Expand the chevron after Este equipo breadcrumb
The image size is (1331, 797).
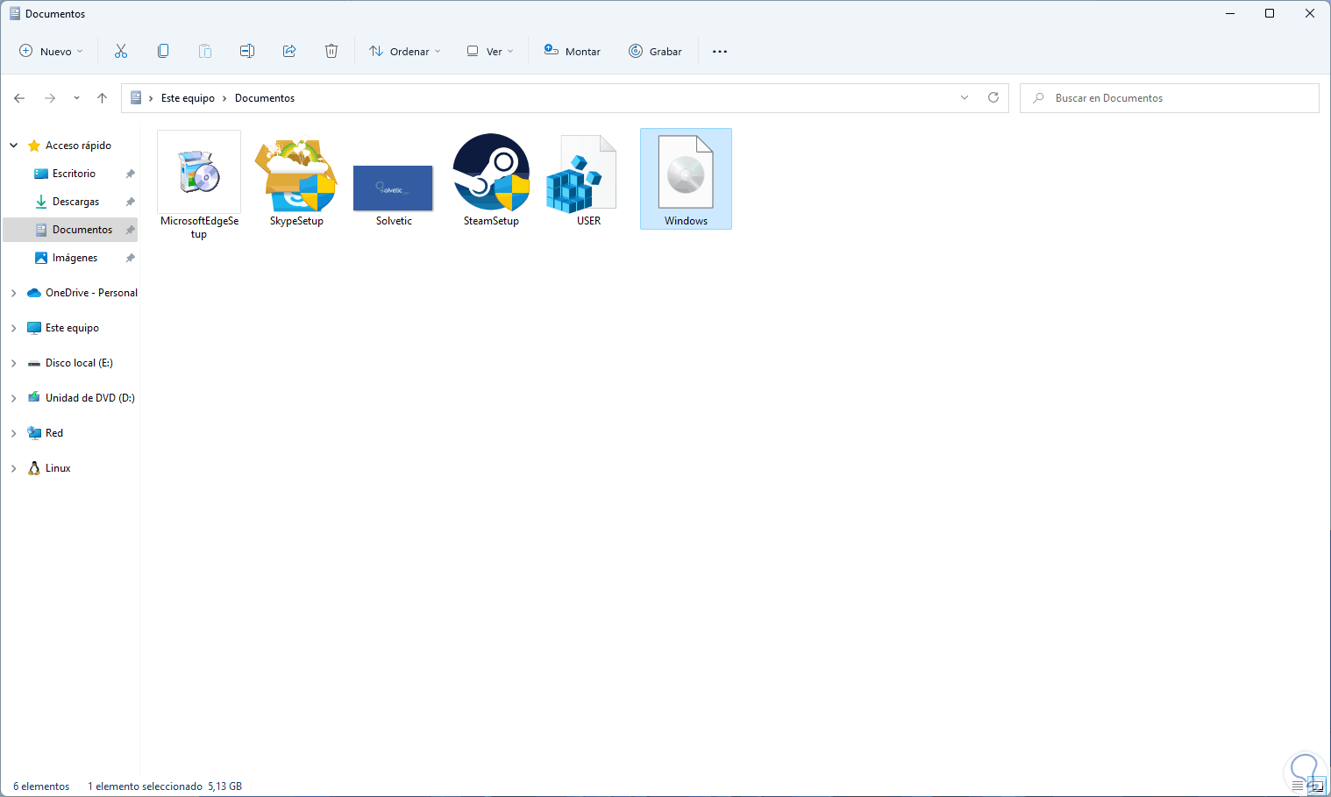pyautogui.click(x=224, y=98)
